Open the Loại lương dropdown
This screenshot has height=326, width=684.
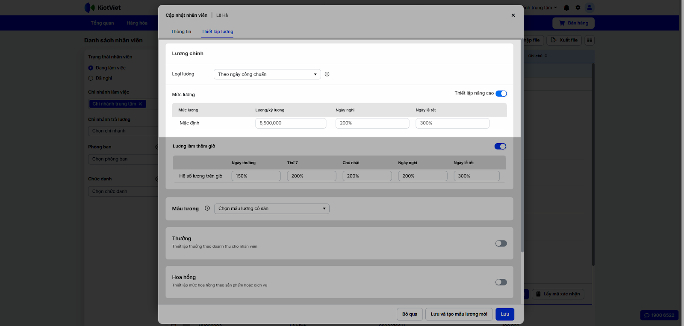[267, 74]
